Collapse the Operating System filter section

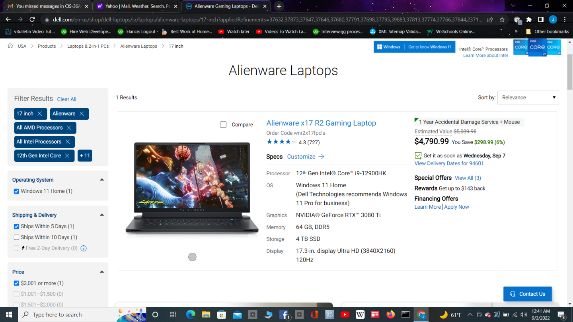pyautogui.click(x=102, y=180)
